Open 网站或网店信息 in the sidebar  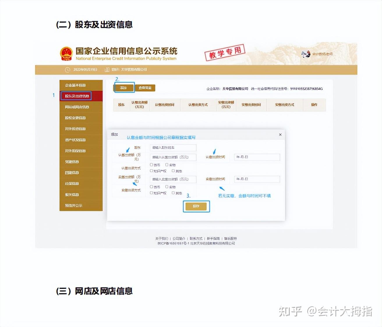[81, 107]
